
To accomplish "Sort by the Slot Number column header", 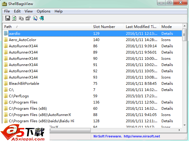I will point(107,26).
